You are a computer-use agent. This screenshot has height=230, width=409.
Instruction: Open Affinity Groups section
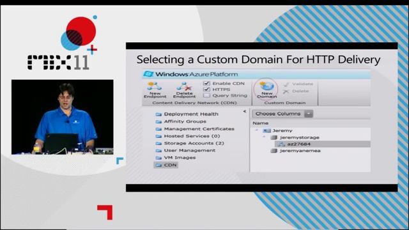click(x=185, y=121)
